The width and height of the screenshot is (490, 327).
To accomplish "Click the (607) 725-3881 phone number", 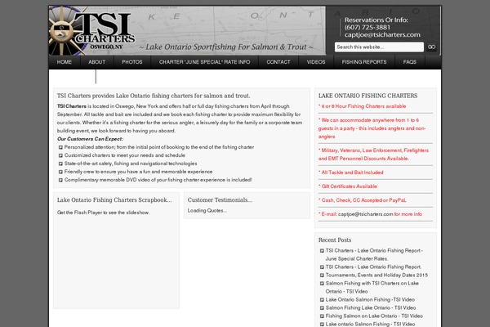I will (367, 27).
